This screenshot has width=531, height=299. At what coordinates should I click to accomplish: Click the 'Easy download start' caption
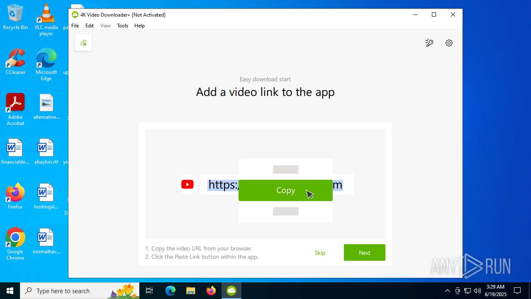pos(265,79)
